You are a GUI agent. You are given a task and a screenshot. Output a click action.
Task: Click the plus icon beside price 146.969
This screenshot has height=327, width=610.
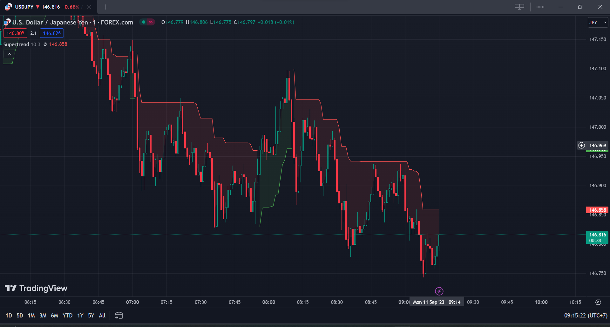581,146
